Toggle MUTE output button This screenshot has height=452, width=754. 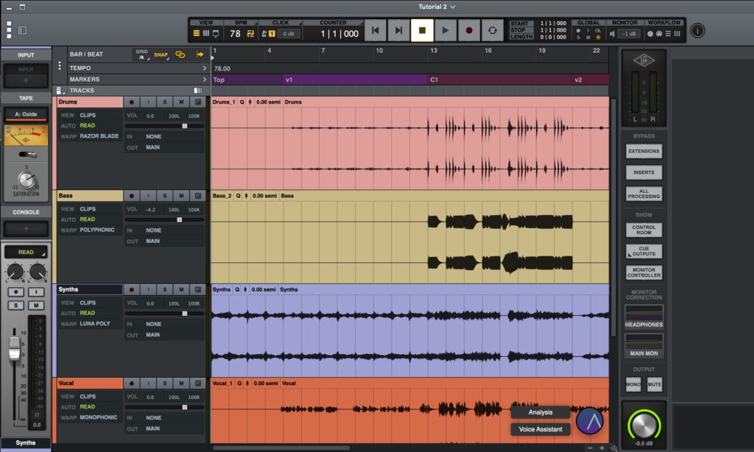tap(654, 384)
